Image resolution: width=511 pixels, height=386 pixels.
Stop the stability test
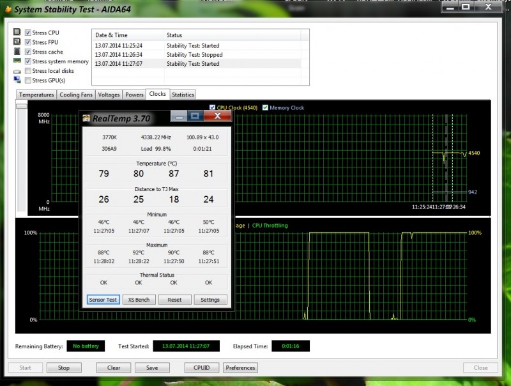[x=64, y=367]
